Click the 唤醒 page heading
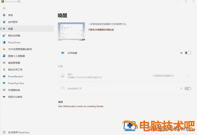Screen dimensions: 197x135 [x=62, y=15]
